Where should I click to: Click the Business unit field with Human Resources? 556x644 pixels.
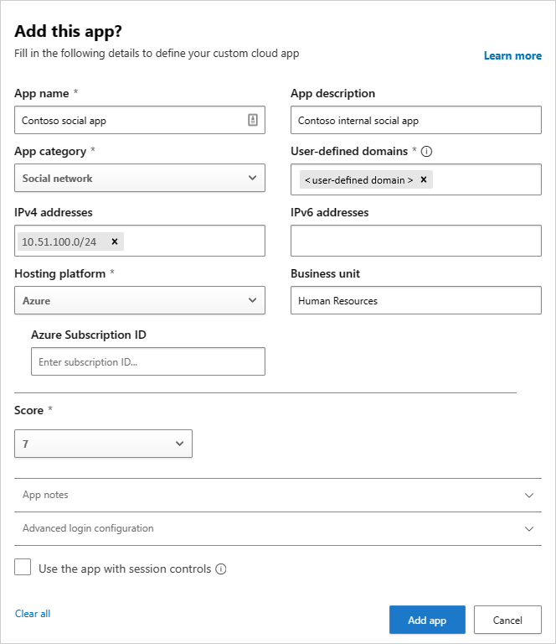coord(416,300)
